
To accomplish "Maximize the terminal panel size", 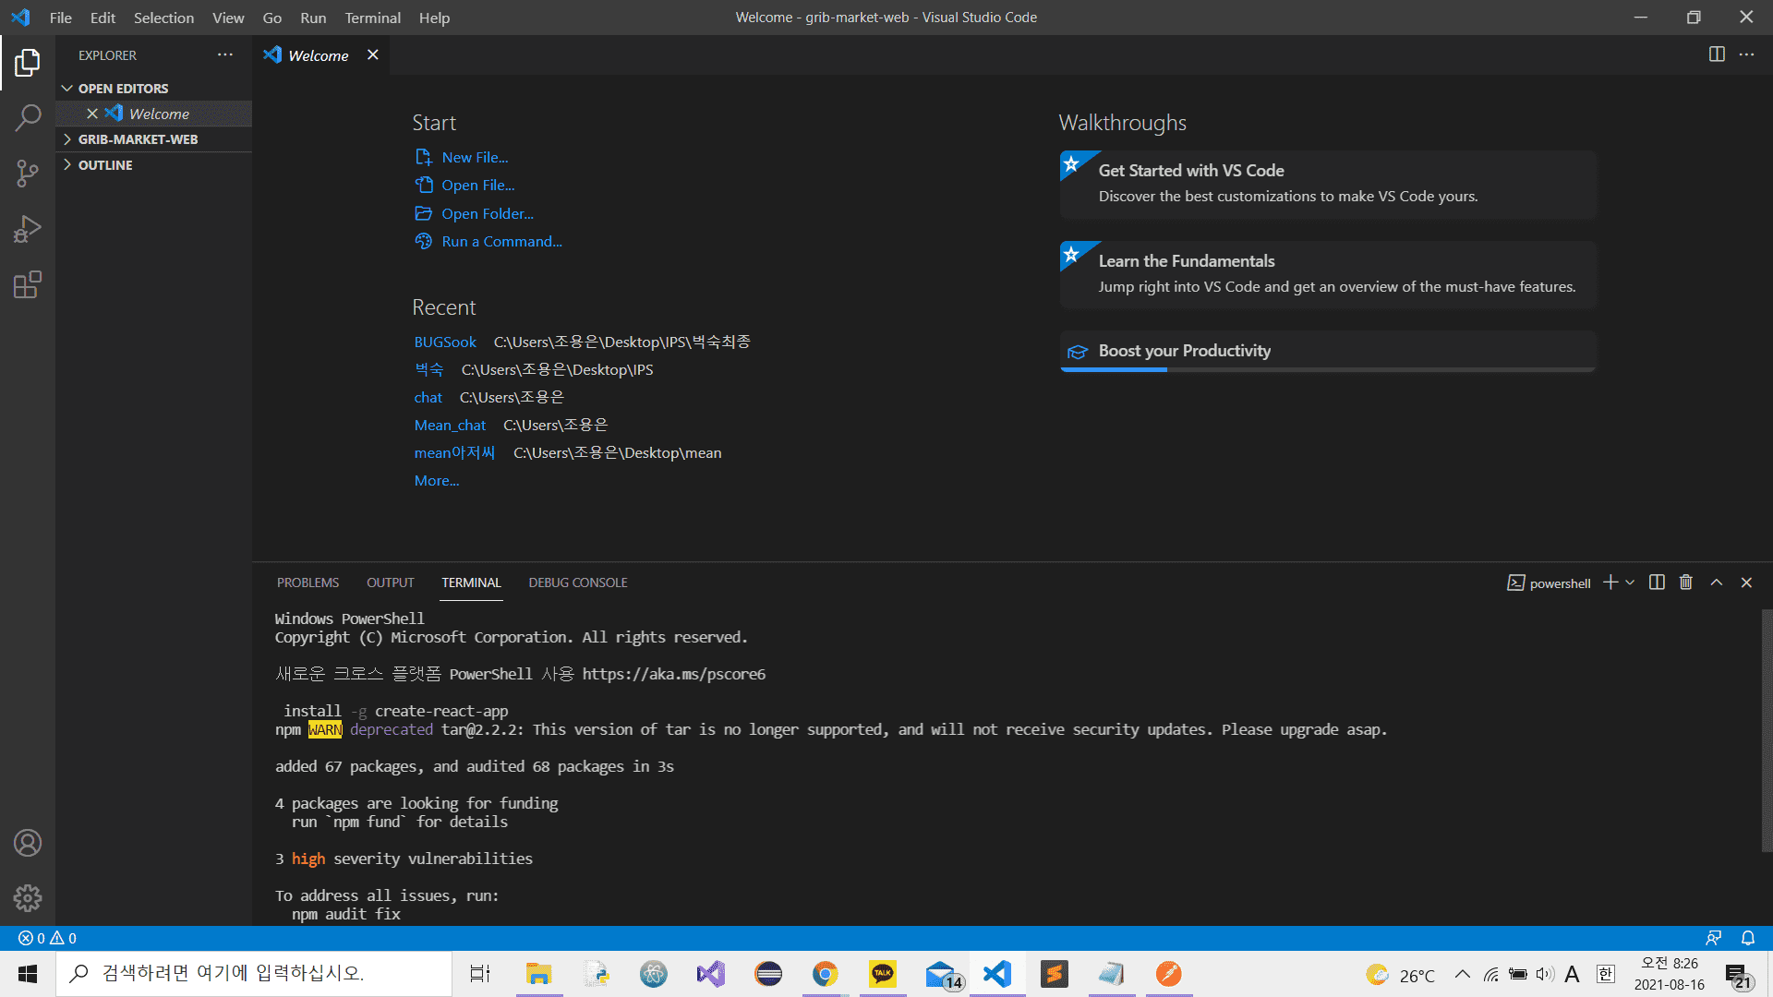I will 1716,583.
